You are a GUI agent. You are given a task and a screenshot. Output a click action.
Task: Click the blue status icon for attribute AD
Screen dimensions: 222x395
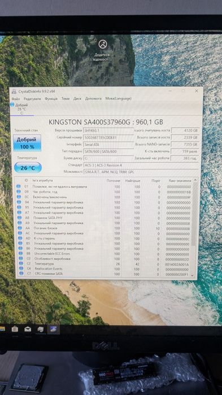coord(20,238)
